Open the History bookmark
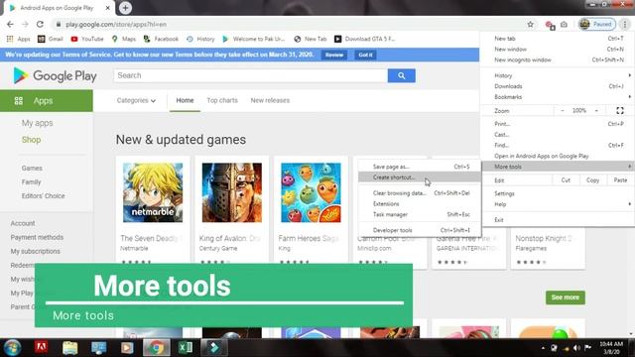This screenshot has height=357, width=635. [200, 39]
